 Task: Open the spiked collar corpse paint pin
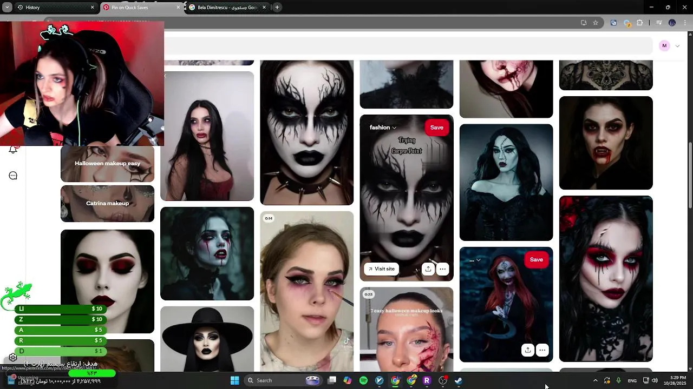[x=306, y=132]
